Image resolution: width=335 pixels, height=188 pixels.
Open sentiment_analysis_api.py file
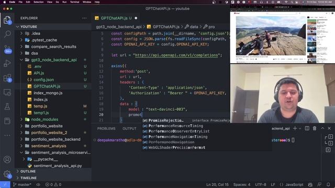pyautogui.click(x=58, y=166)
